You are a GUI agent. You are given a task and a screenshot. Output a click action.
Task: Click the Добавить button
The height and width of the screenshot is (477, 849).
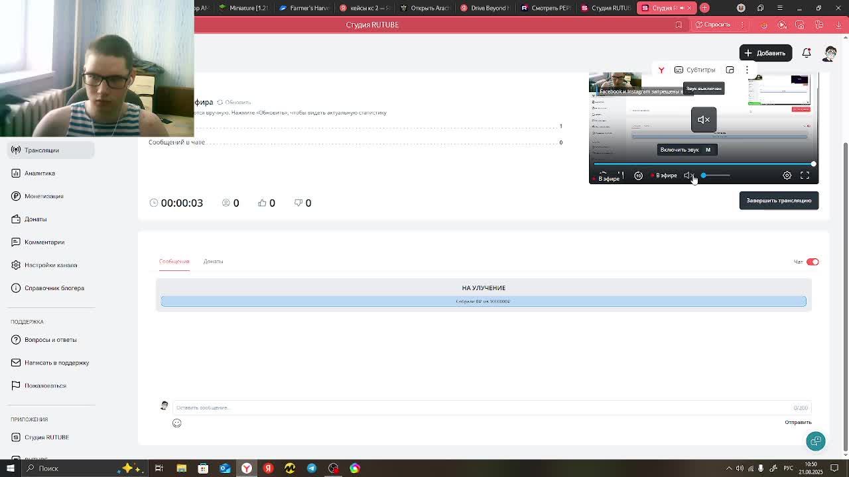point(765,53)
